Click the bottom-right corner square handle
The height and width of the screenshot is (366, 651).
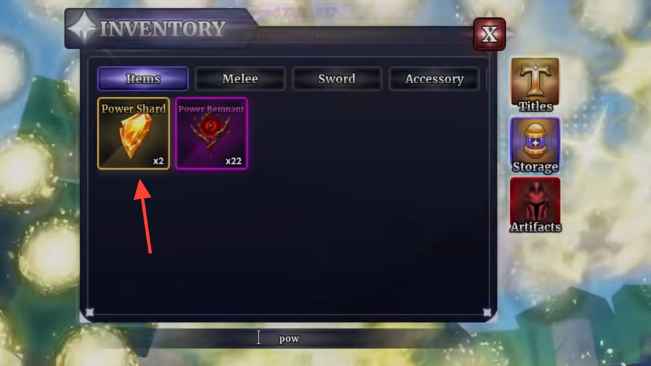487,312
